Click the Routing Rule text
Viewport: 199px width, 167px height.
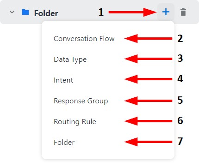point(75,122)
